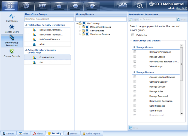Select the MobiControl Technicians group icon
Screen dimensions: 188x136
(x=34, y=35)
